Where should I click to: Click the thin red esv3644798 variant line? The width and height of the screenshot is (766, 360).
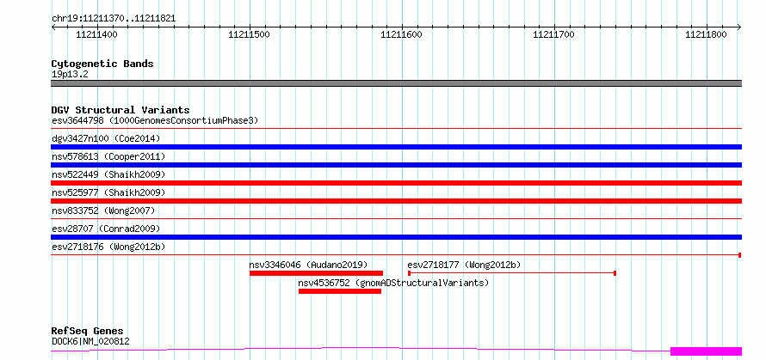[397, 129]
